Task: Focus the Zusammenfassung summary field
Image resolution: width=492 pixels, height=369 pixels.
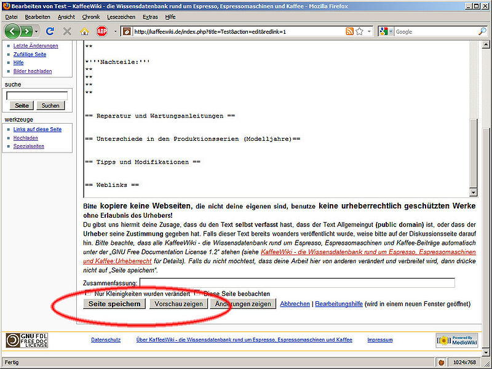Action: tap(297, 283)
